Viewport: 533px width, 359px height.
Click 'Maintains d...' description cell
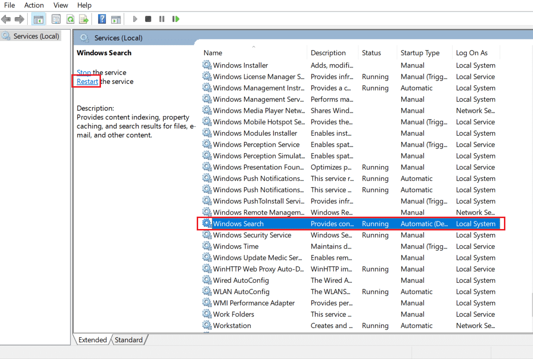click(x=331, y=246)
